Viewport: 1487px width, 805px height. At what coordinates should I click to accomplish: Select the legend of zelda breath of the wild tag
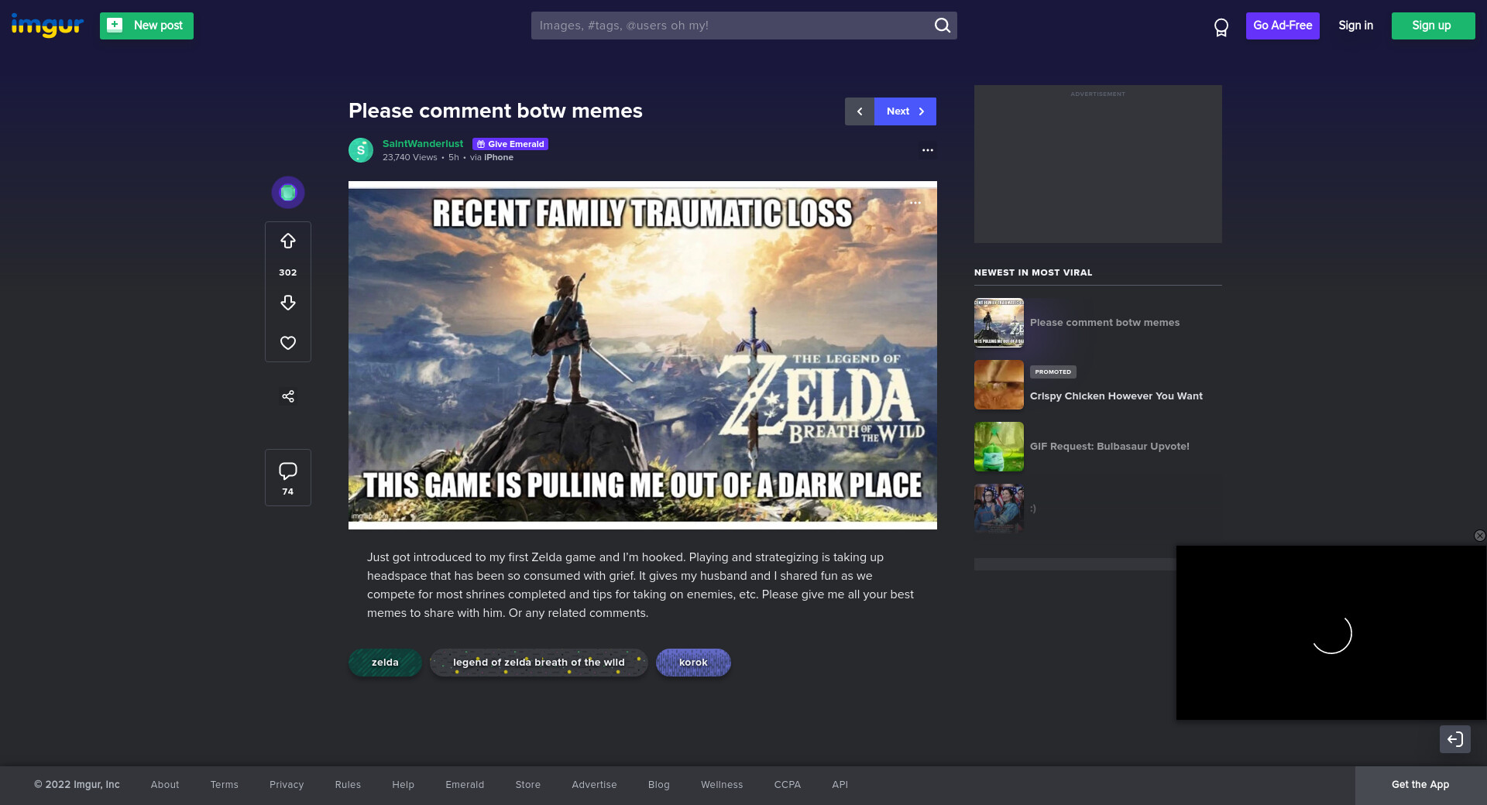539,663
